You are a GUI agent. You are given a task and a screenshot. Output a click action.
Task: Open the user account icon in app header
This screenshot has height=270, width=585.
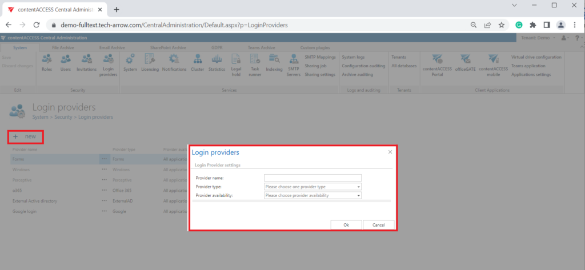click(565, 38)
